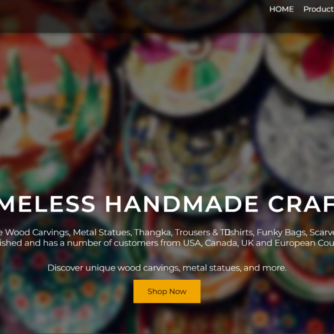The image size is (334, 334).
Task: Click the words Funky Bags in description
Action: click(x=282, y=232)
